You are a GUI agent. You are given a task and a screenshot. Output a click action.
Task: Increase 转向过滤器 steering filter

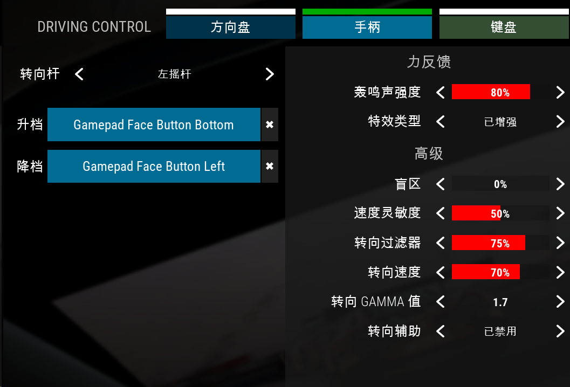click(560, 243)
